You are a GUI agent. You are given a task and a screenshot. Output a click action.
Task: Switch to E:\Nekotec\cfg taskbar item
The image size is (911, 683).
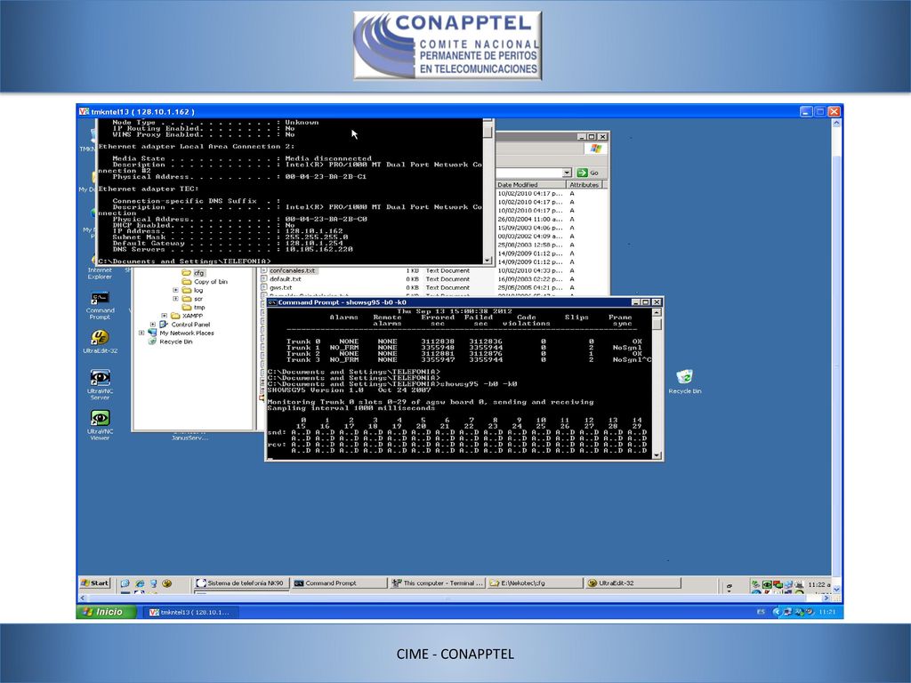click(x=535, y=583)
